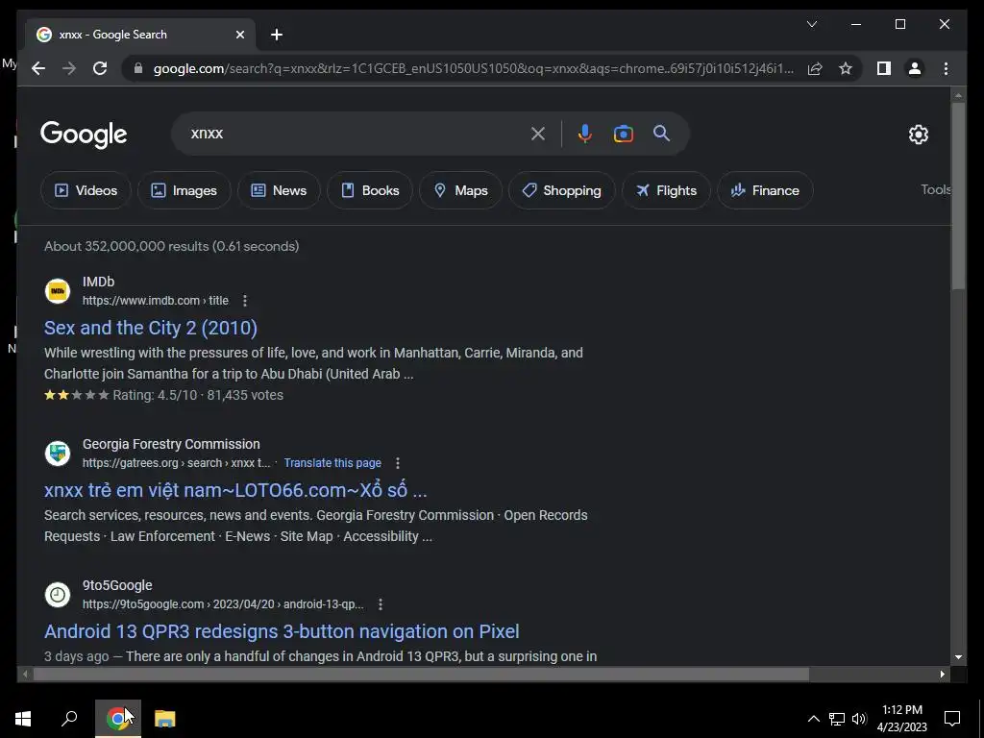Open the Finance filter
This screenshot has height=738, width=984.
pos(765,190)
